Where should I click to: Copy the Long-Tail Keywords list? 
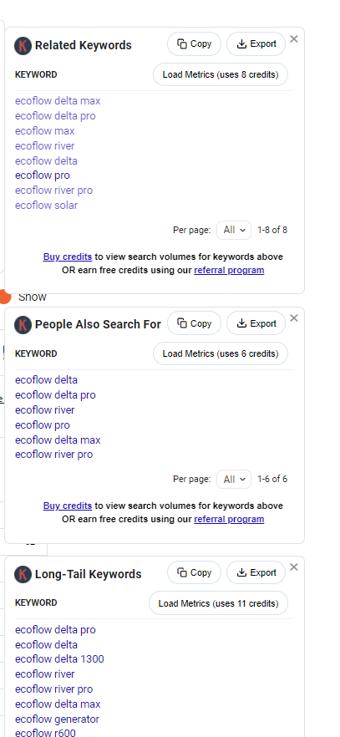[x=194, y=572]
